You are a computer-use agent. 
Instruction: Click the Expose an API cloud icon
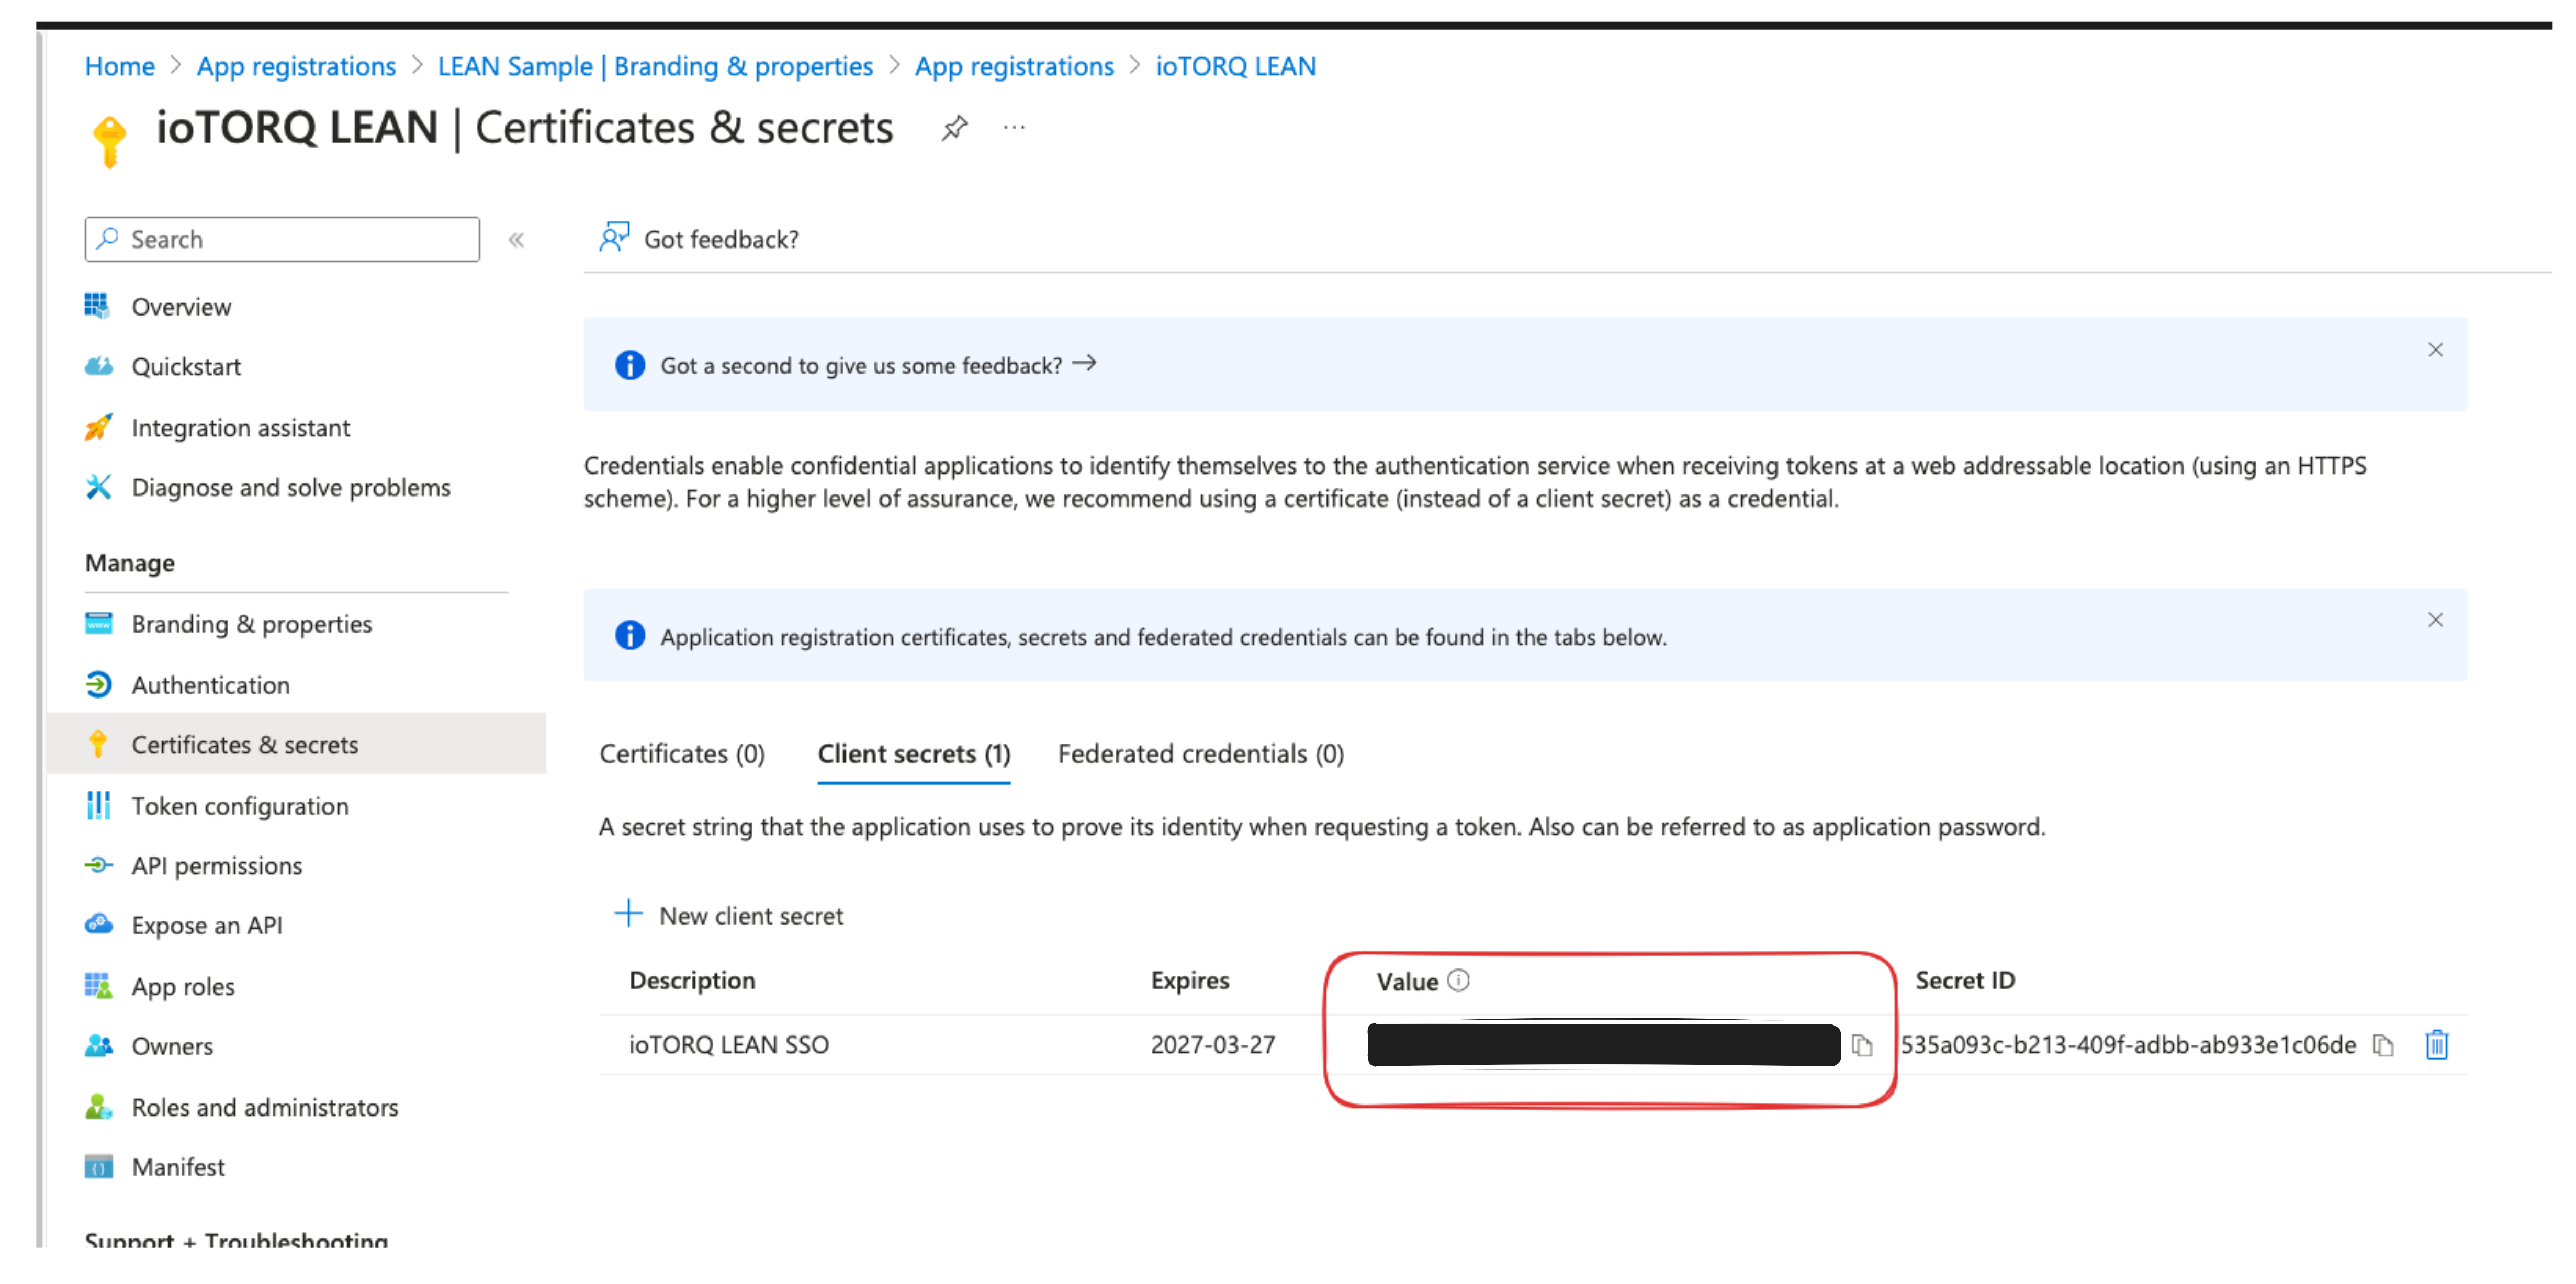[98, 924]
